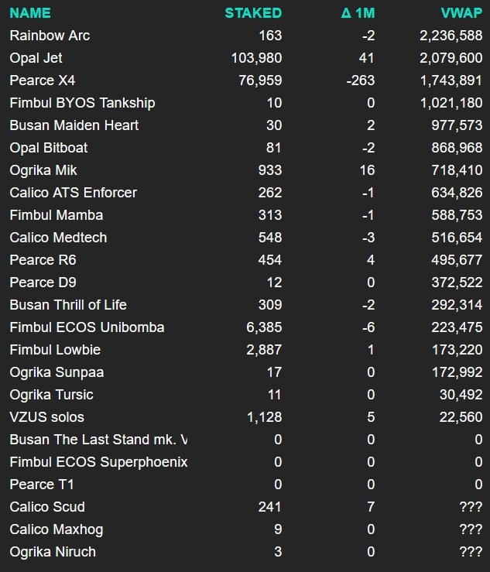Open the Opal Jet entry
The image size is (490, 572).
pos(36,58)
